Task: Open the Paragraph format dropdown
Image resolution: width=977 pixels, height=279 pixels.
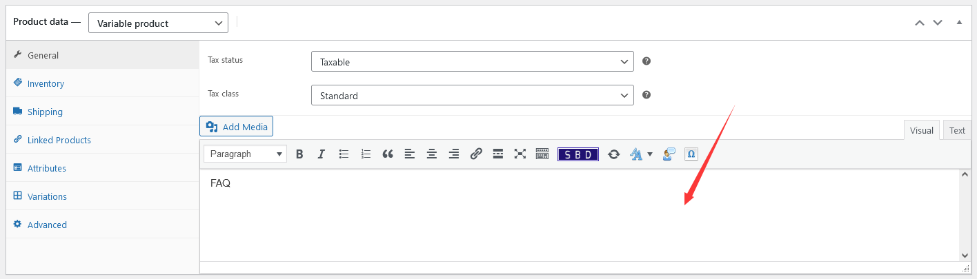Action: coord(245,154)
